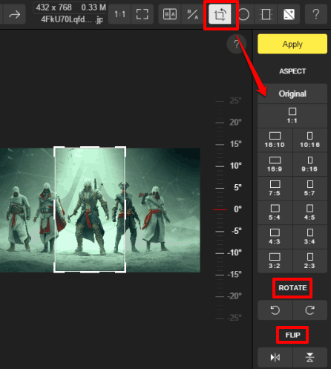Viewport: 331px width, 369px height.
Task: Pick the 2:3 aspect ratio
Action: pyautogui.click(x=310, y=261)
